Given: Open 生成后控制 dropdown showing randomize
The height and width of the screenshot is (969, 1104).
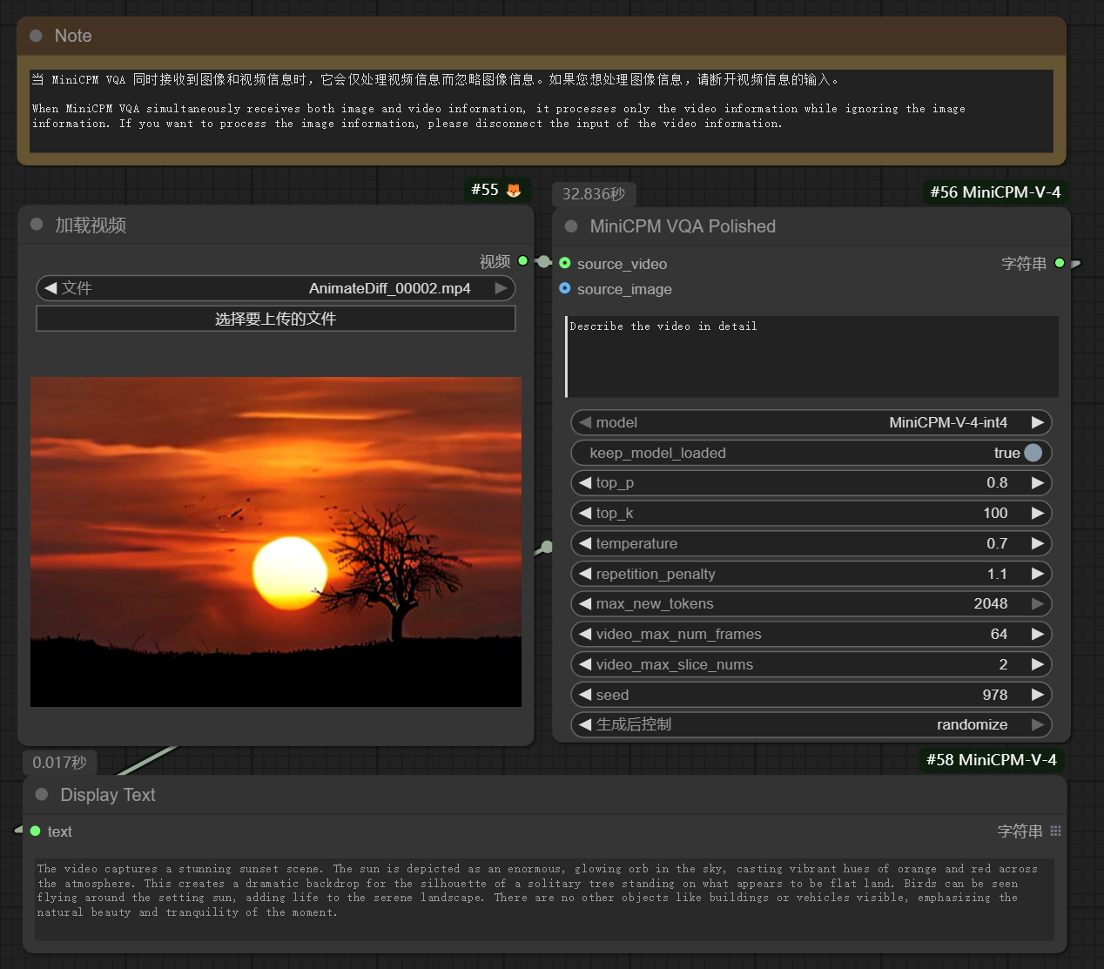Looking at the screenshot, I should click(811, 724).
